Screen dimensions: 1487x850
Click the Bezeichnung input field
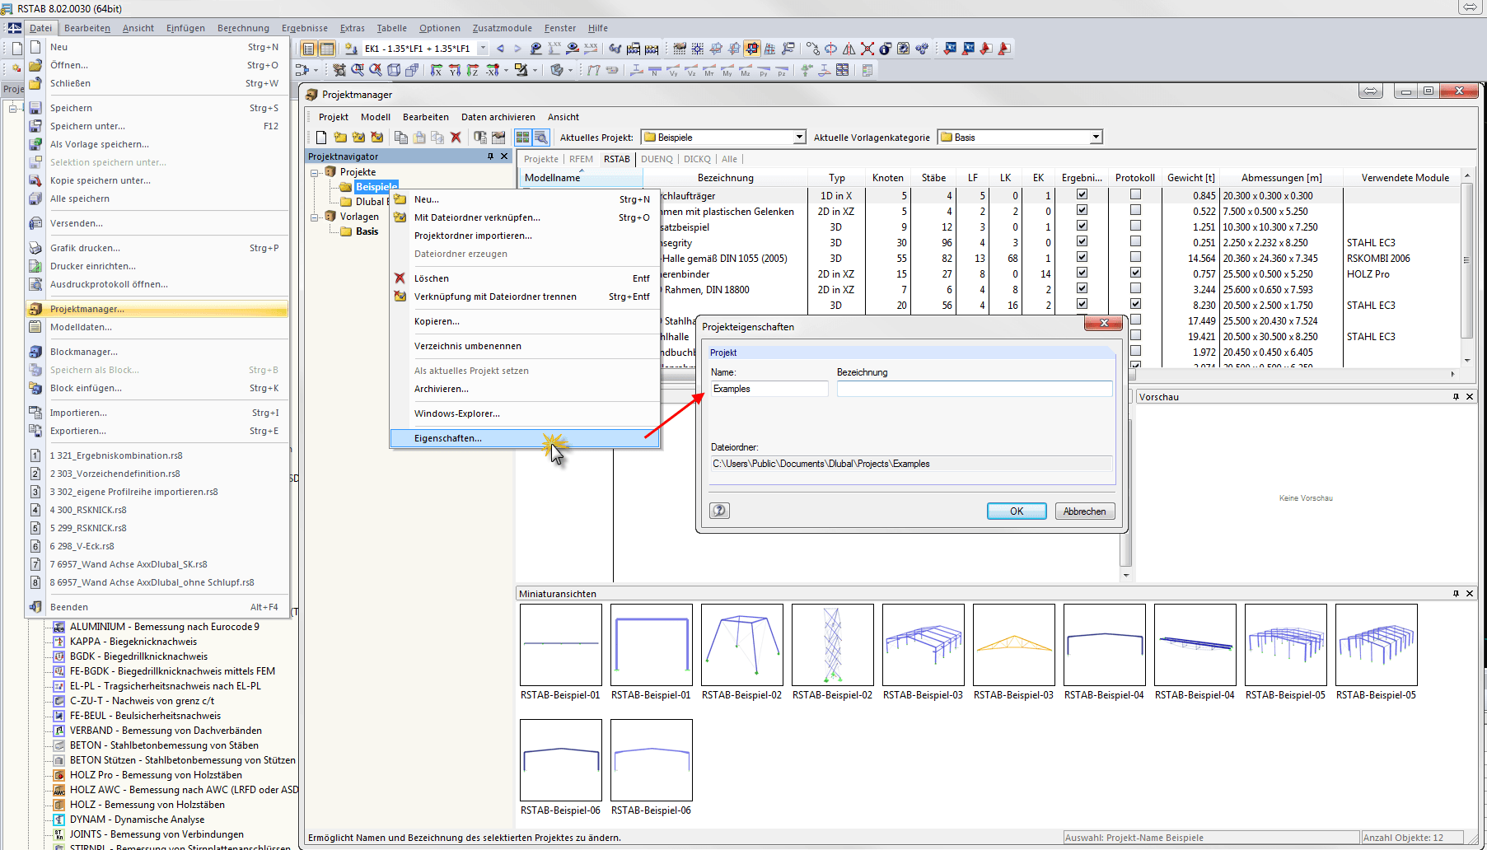974,389
